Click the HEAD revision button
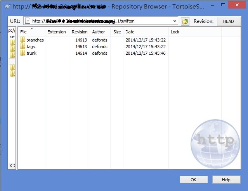Screen dimensions: 248x191 229,21
